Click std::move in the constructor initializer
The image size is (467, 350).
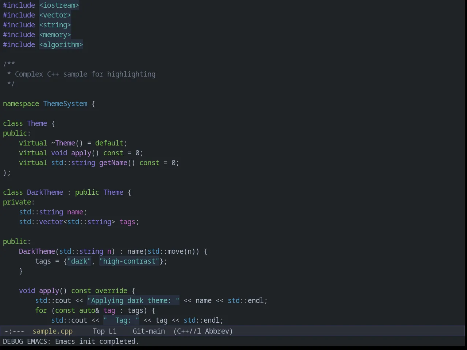165,251
